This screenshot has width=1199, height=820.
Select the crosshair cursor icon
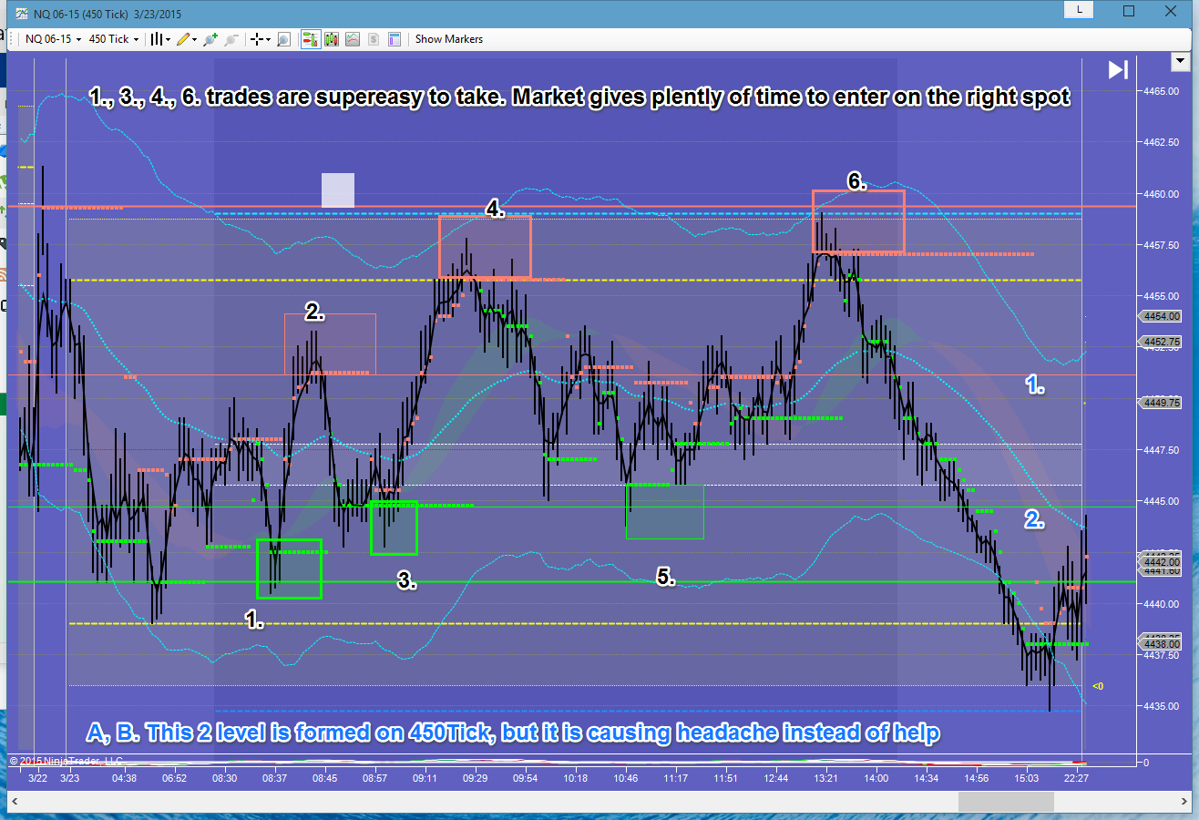(x=257, y=39)
